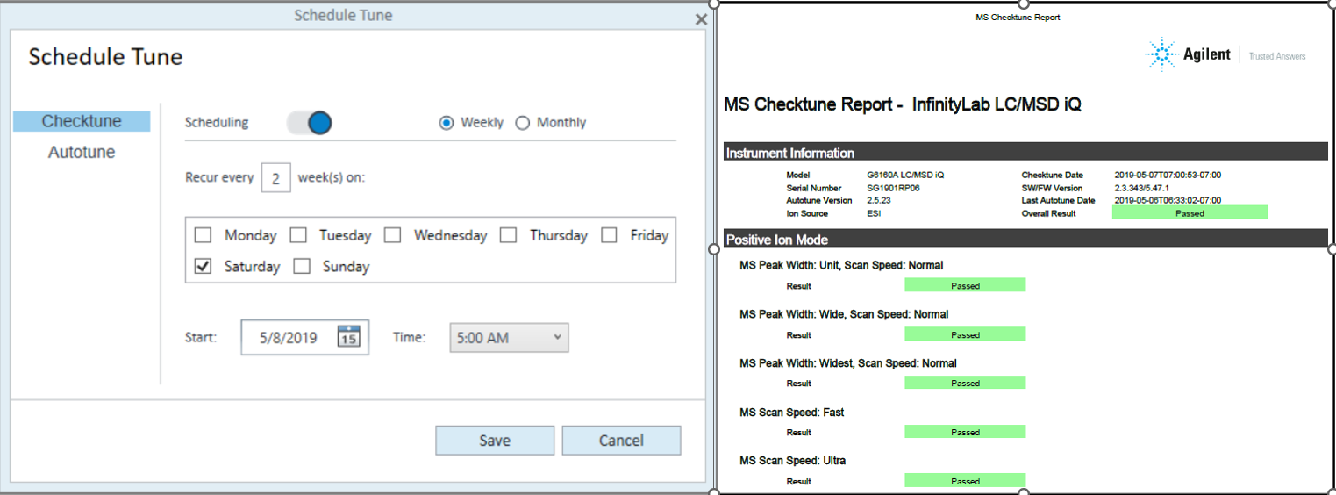Switch to the Checktune tab
This screenshot has width=1336, height=495.
[x=82, y=121]
